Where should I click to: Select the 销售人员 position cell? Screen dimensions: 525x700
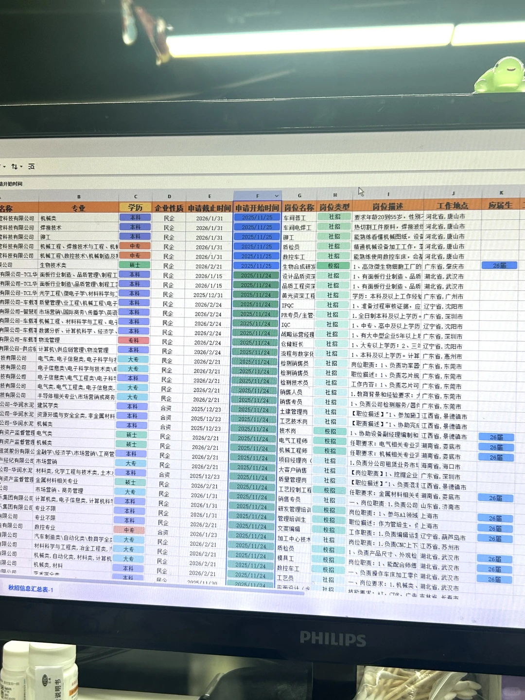297,392
